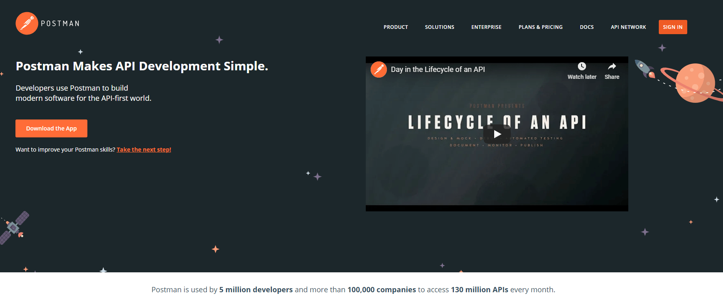Open the Product menu
The width and height of the screenshot is (723, 302).
coord(396,27)
